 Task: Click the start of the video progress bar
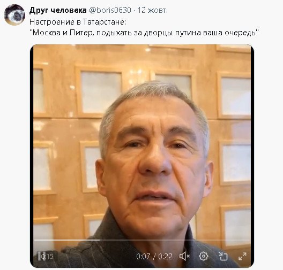(35, 240)
